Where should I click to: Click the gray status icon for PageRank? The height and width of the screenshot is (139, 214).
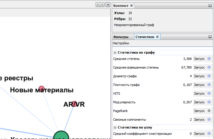209,111
